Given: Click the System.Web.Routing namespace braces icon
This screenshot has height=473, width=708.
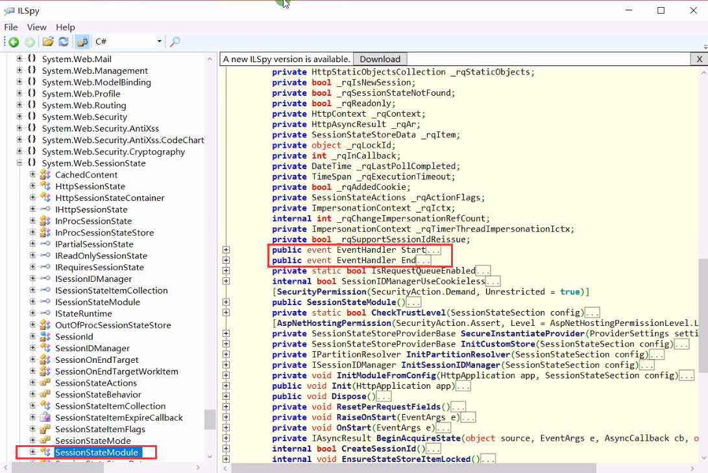Looking at the screenshot, I should [x=32, y=105].
